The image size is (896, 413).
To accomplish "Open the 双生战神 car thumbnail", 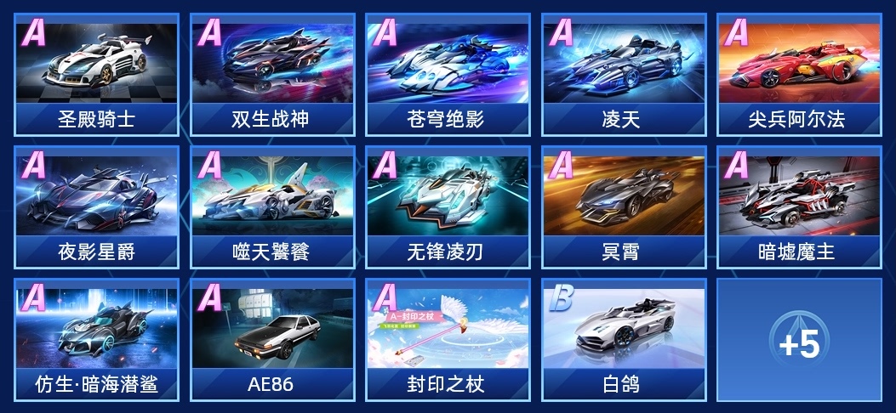I will 272,75.
